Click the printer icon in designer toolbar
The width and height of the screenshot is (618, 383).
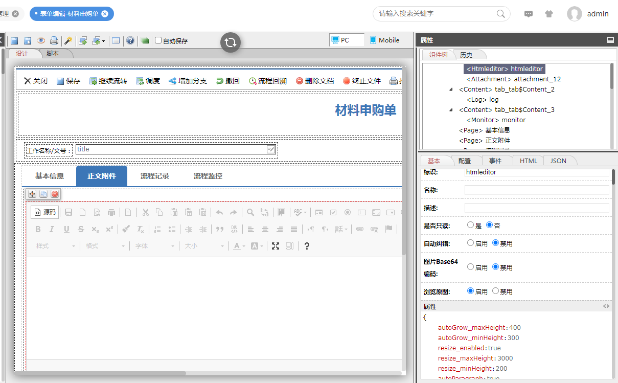point(54,40)
